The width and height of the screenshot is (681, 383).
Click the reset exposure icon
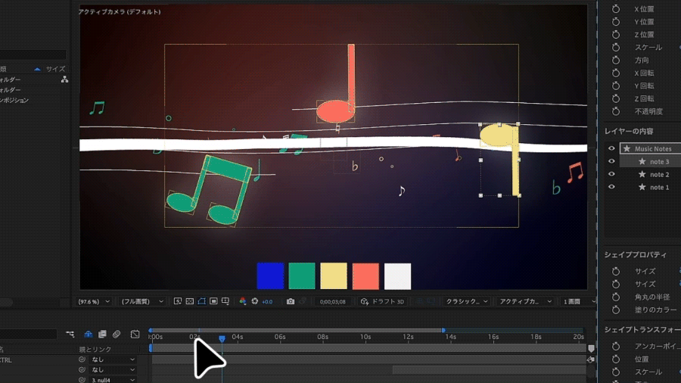tap(256, 301)
